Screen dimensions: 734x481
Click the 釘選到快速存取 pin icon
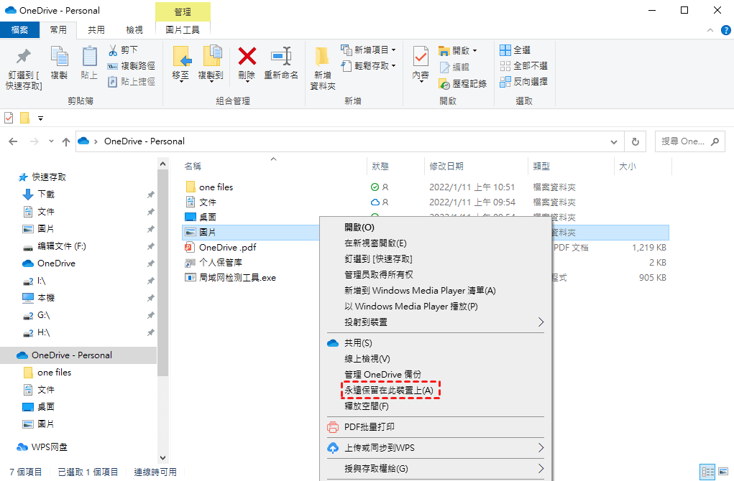coord(24,57)
